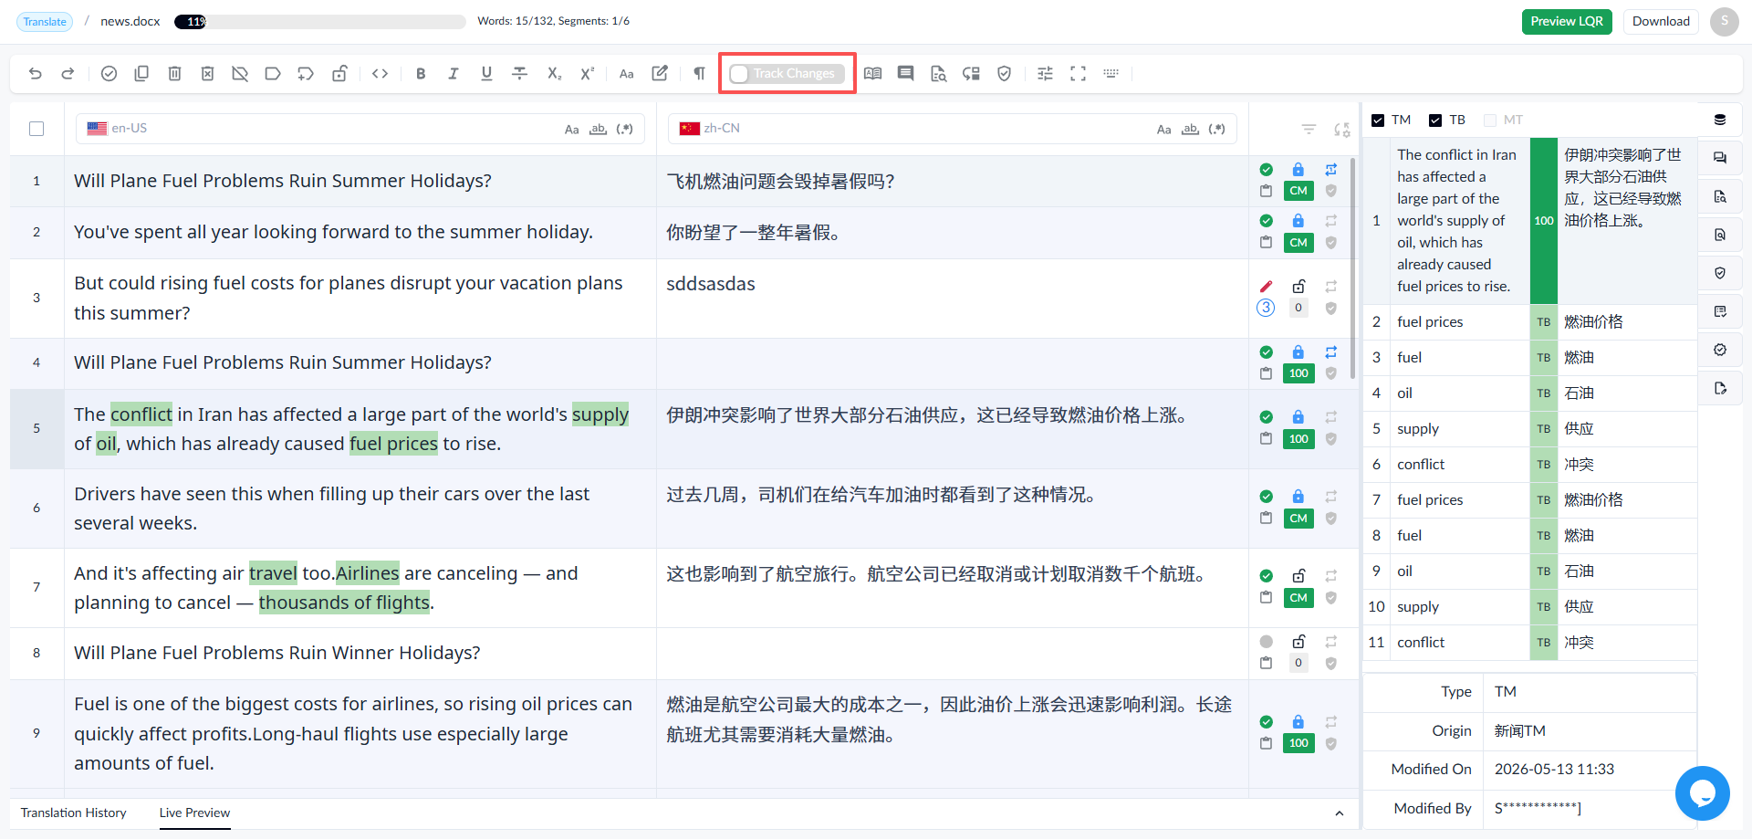Open the chat support bubble

pos(1702,793)
